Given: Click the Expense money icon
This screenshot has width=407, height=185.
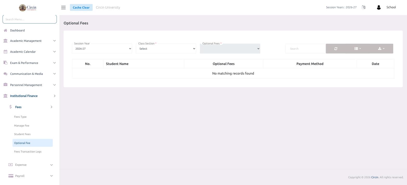Looking at the screenshot, I should click(x=11, y=165).
